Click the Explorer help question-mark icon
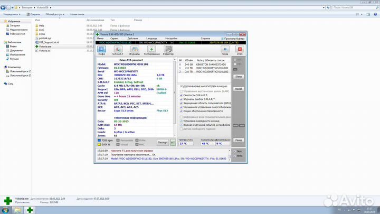 [375, 14]
